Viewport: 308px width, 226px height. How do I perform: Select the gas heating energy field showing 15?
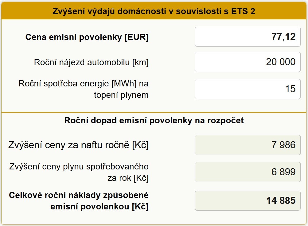click(248, 89)
